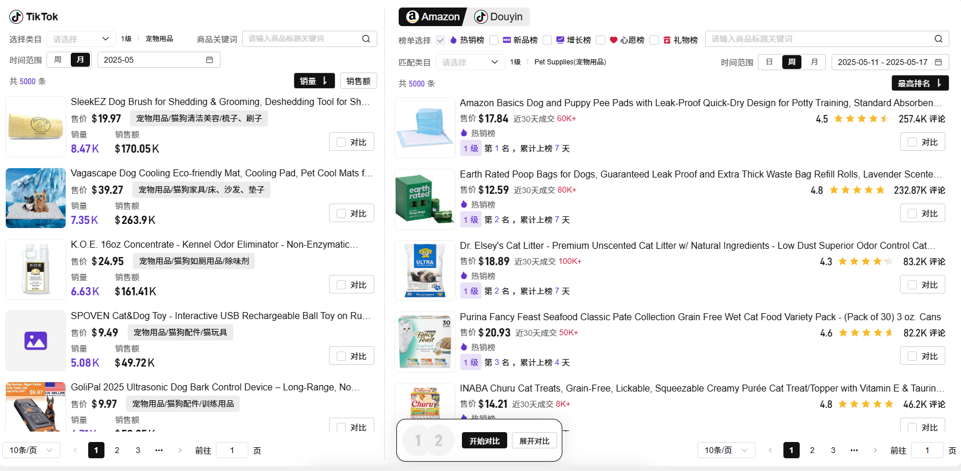961x471 pixels.
Task: Click the TikTok pagination ellipsis icon
Action: coord(159,450)
